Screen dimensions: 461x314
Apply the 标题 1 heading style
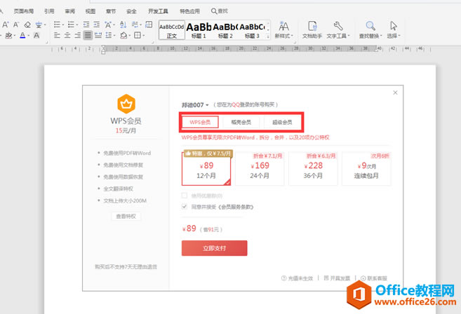click(x=199, y=30)
